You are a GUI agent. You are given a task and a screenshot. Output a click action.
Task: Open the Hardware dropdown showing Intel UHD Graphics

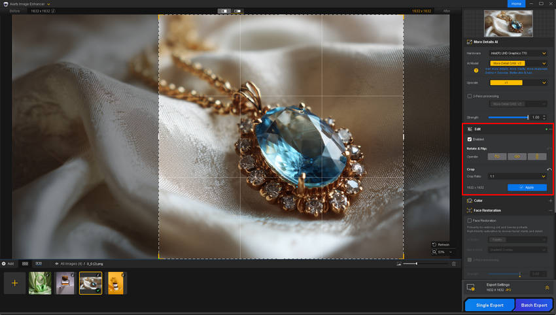[x=518, y=53]
